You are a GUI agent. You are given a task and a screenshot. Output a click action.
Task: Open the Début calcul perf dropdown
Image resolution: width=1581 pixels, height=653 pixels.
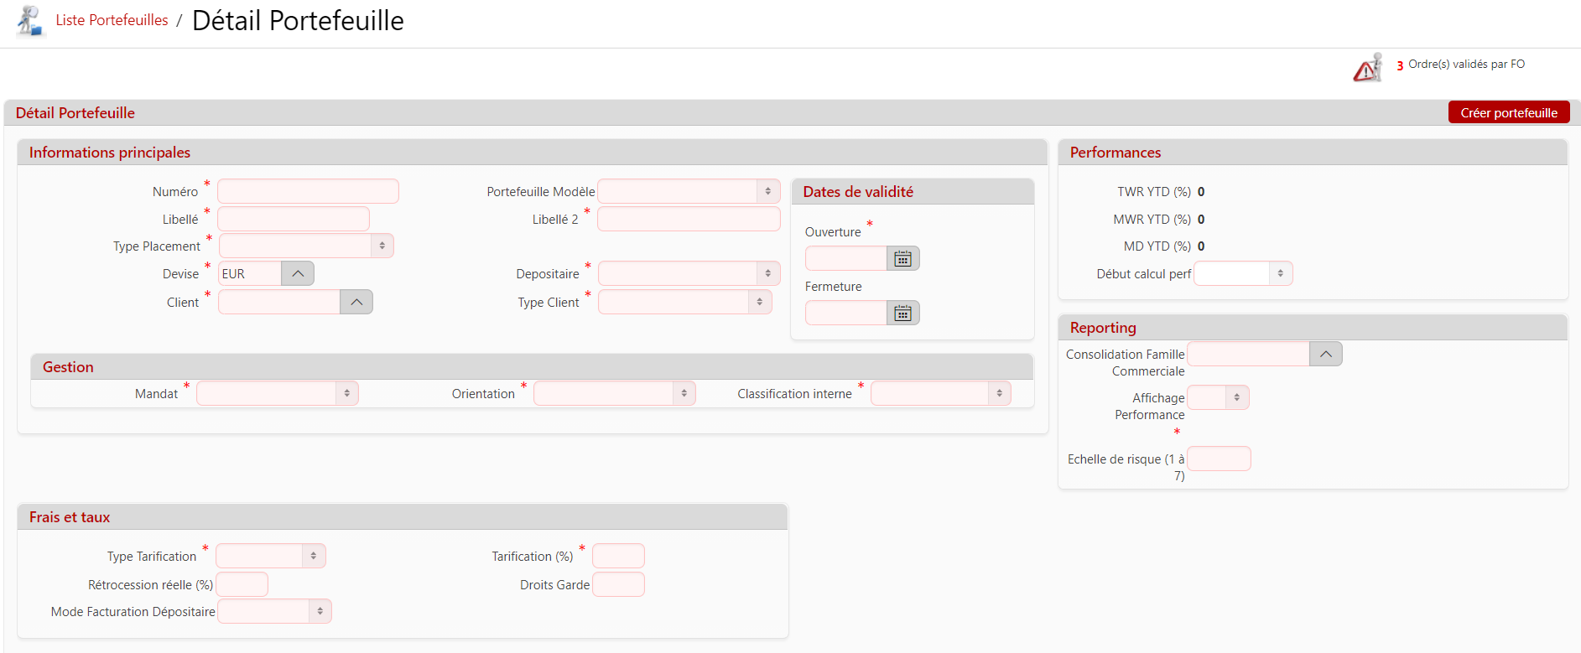click(x=1243, y=274)
